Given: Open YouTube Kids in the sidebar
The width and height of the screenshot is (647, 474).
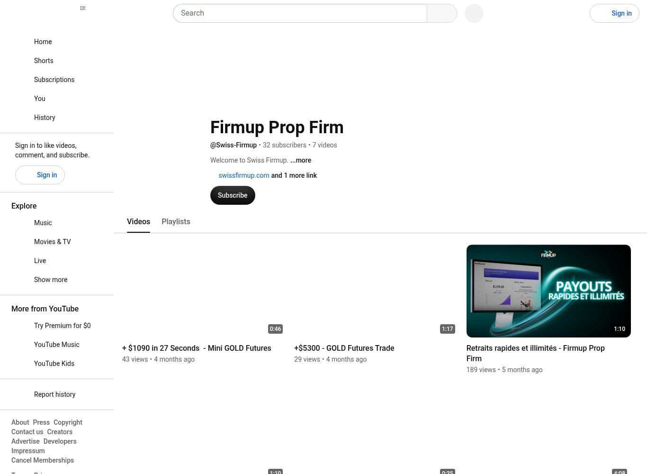Looking at the screenshot, I should 57,364.
